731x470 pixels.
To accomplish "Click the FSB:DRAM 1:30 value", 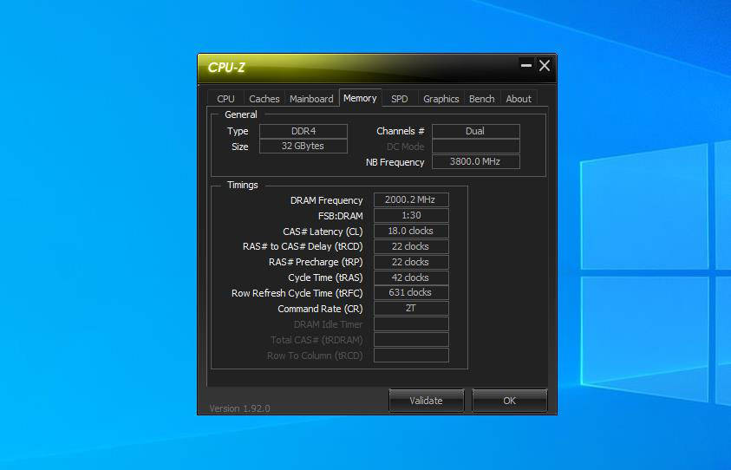I will [411, 215].
